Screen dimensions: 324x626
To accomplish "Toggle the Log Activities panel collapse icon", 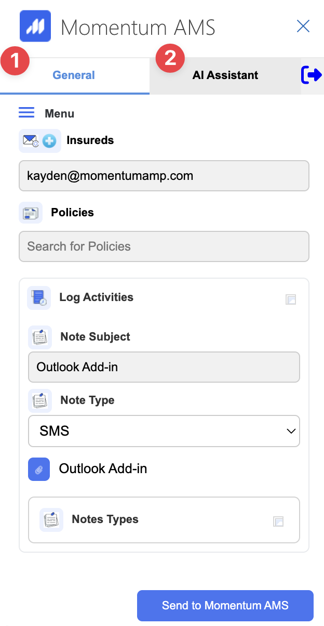I will [x=291, y=299].
